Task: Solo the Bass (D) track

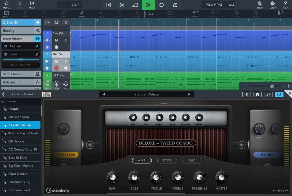Action: point(65,40)
